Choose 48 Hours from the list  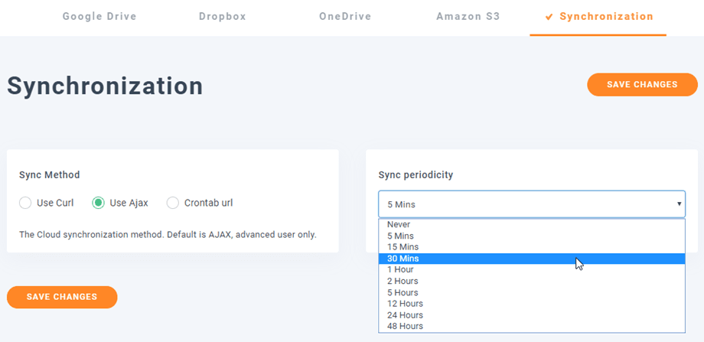[x=405, y=326]
